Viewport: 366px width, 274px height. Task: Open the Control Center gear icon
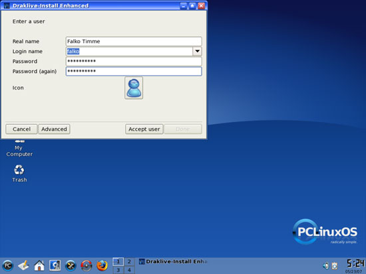coord(55,265)
